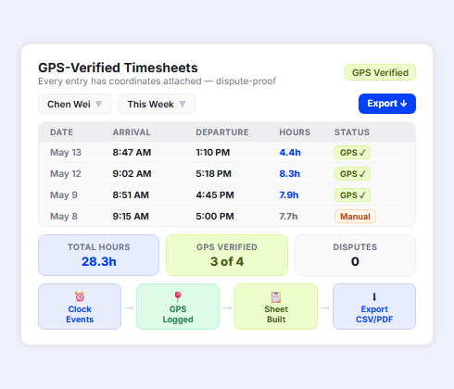Click the 9:15 AM arrival time
454x389 pixels.
[x=131, y=217]
